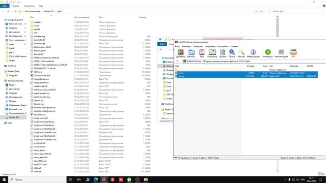Select the GTA5.exe file
The image size is (326, 183).
click(x=38, y=72)
